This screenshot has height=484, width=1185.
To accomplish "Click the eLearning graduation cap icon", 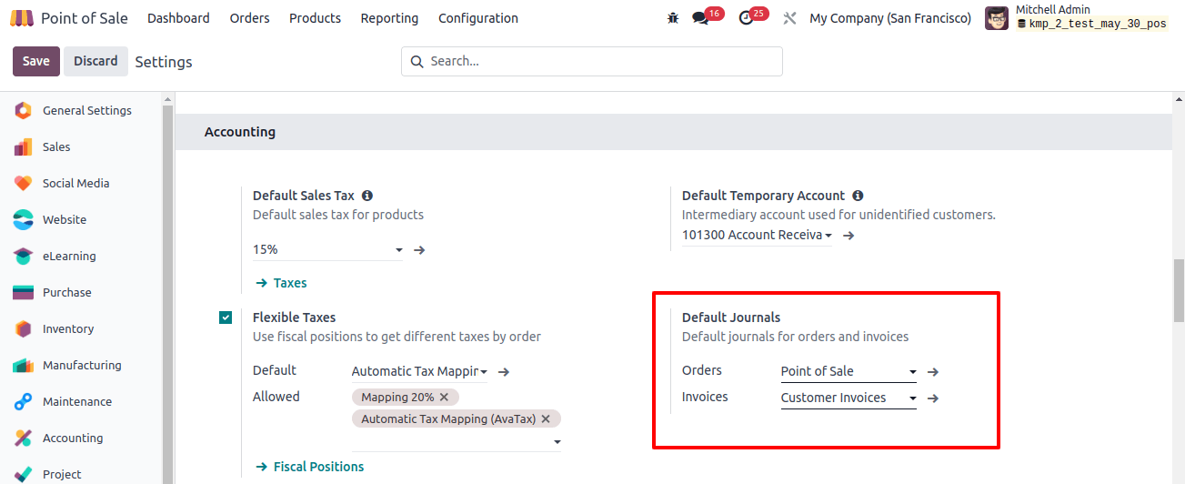I will [23, 256].
